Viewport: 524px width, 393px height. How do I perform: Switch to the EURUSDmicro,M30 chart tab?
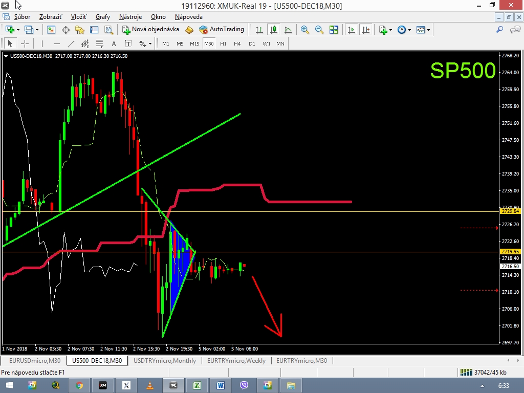click(x=34, y=361)
